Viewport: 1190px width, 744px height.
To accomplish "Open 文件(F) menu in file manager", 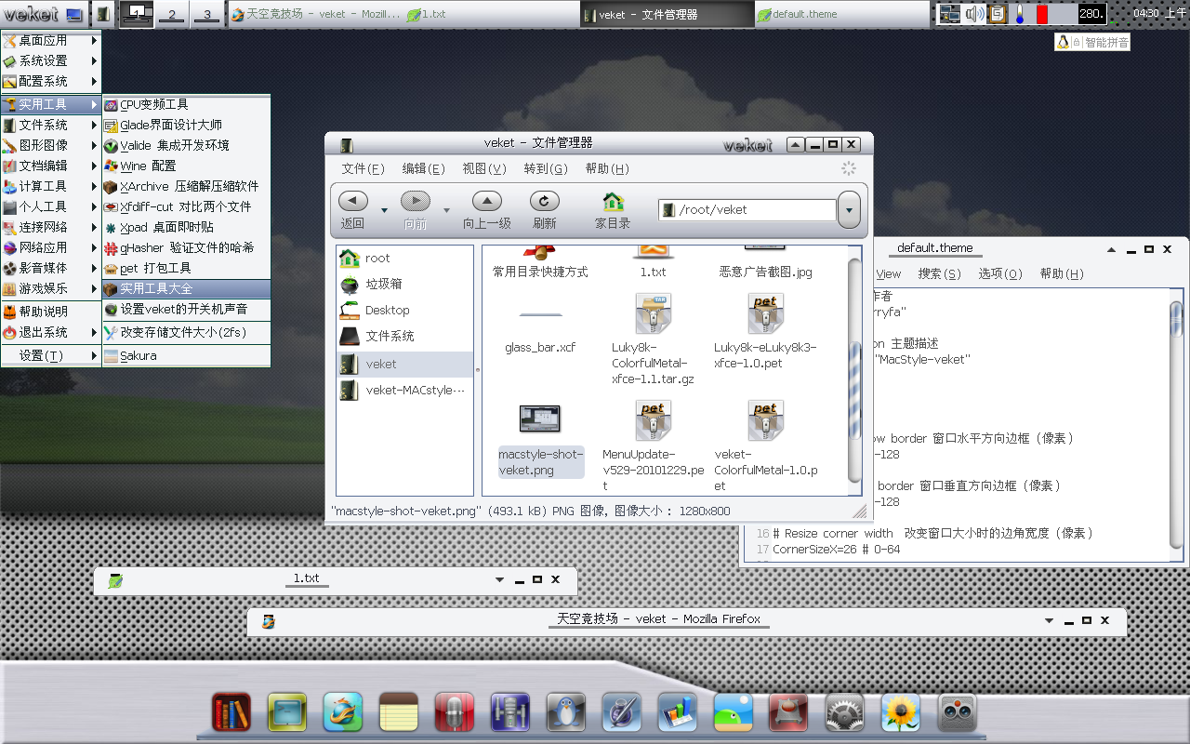I will click(x=363, y=168).
